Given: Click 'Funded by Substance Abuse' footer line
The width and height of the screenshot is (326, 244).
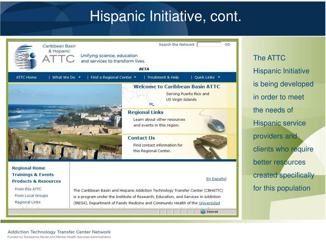Looking at the screenshot, I should [59, 237].
